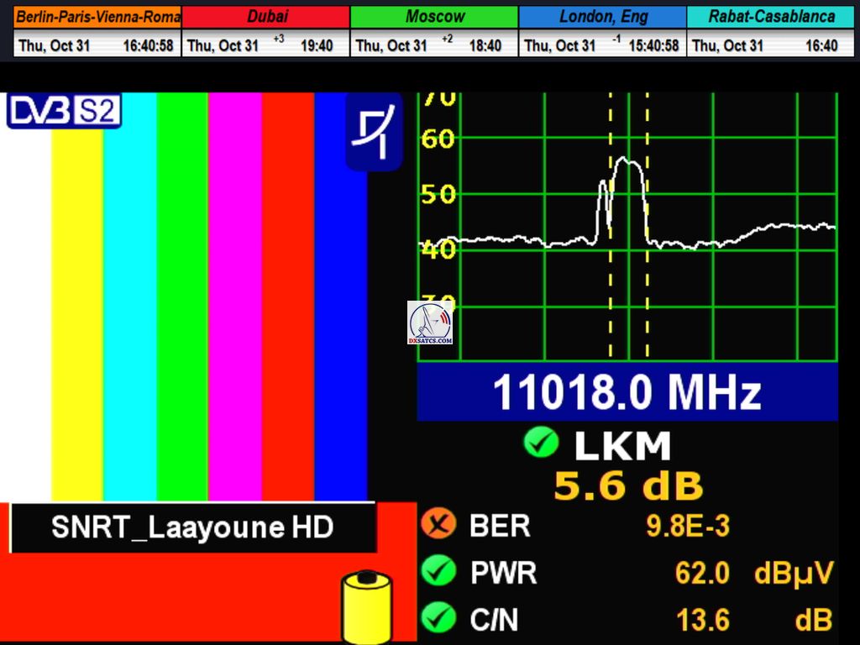This screenshot has width=860, height=645.
Task: Click the BER 9.8E-3 reading
Action: tap(688, 527)
